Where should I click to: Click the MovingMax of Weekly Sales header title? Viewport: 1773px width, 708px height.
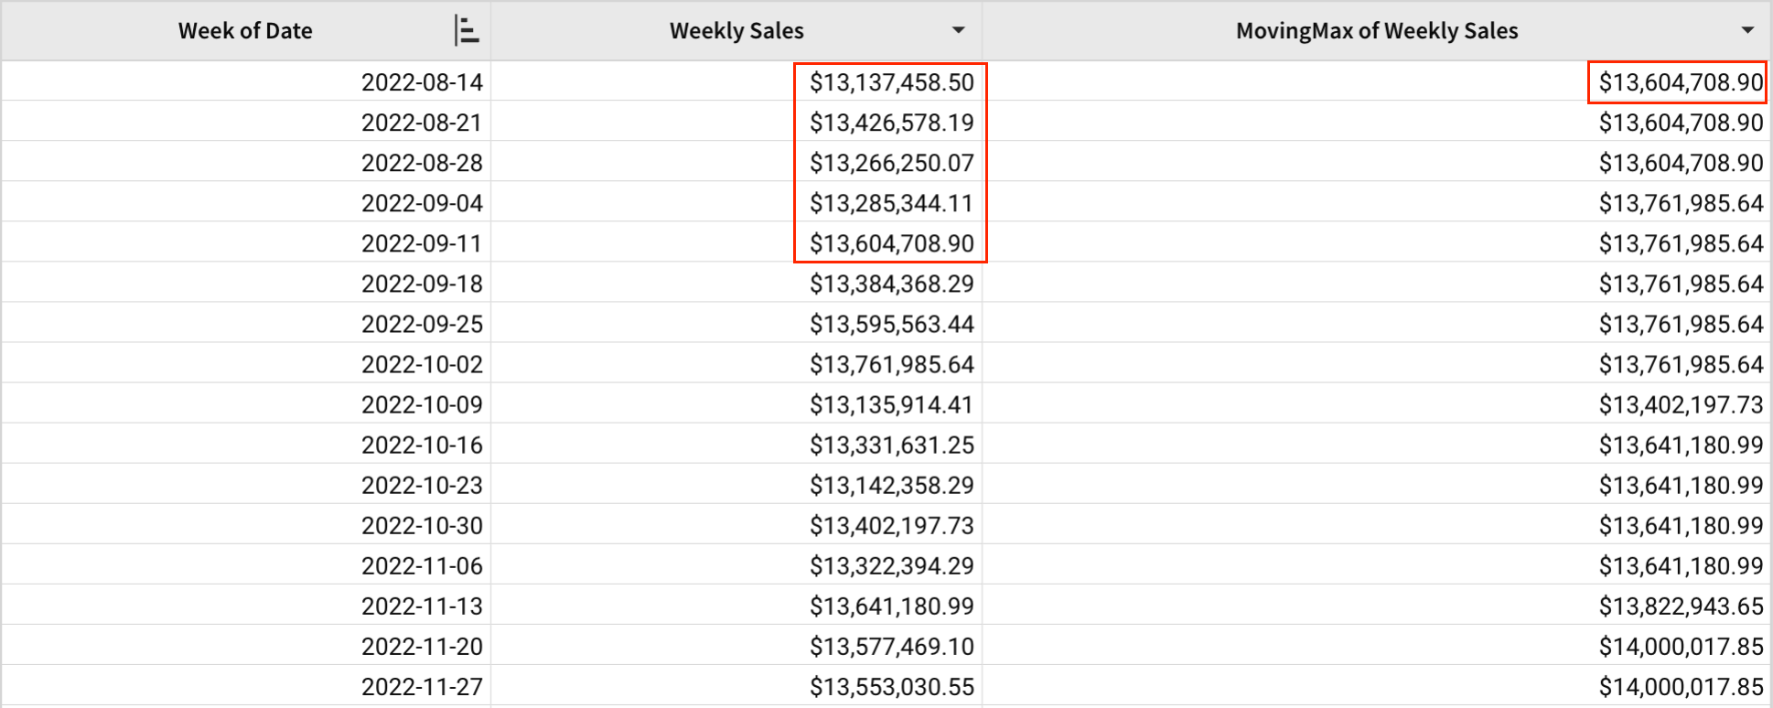tap(1376, 31)
